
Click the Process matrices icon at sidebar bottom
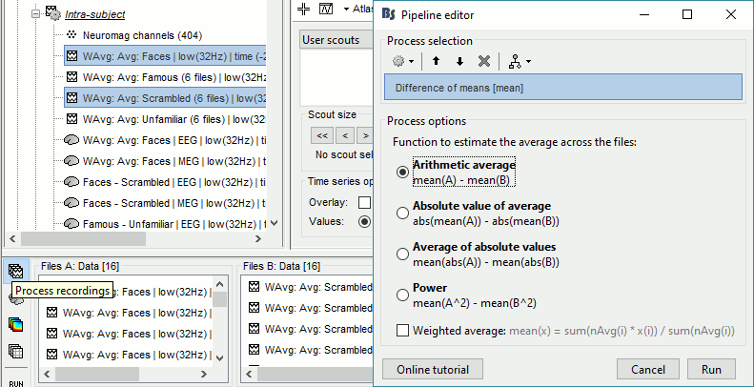coord(15,351)
